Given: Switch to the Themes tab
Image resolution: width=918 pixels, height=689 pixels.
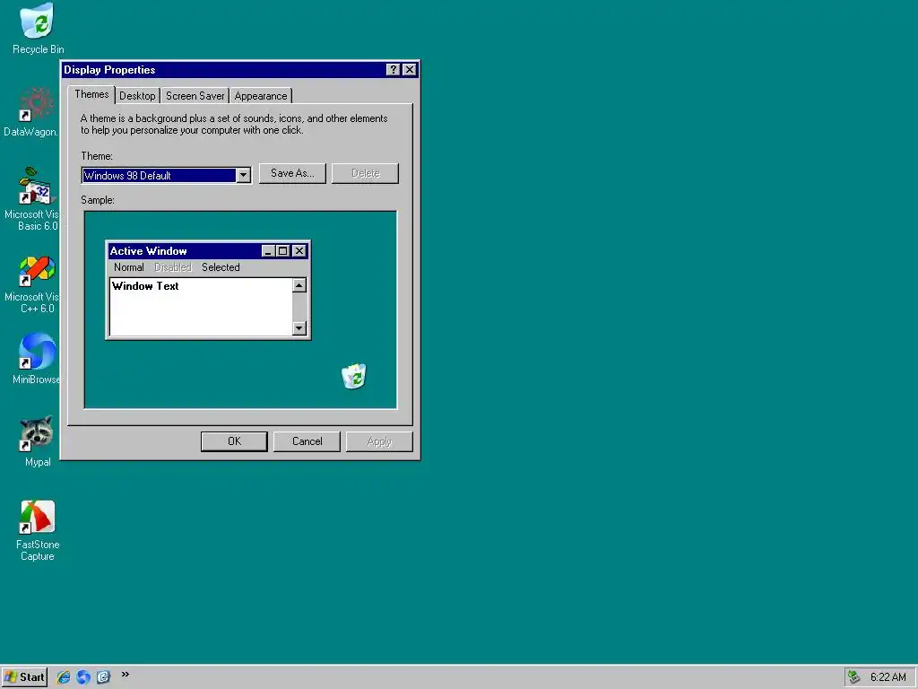Looking at the screenshot, I should pyautogui.click(x=91, y=94).
